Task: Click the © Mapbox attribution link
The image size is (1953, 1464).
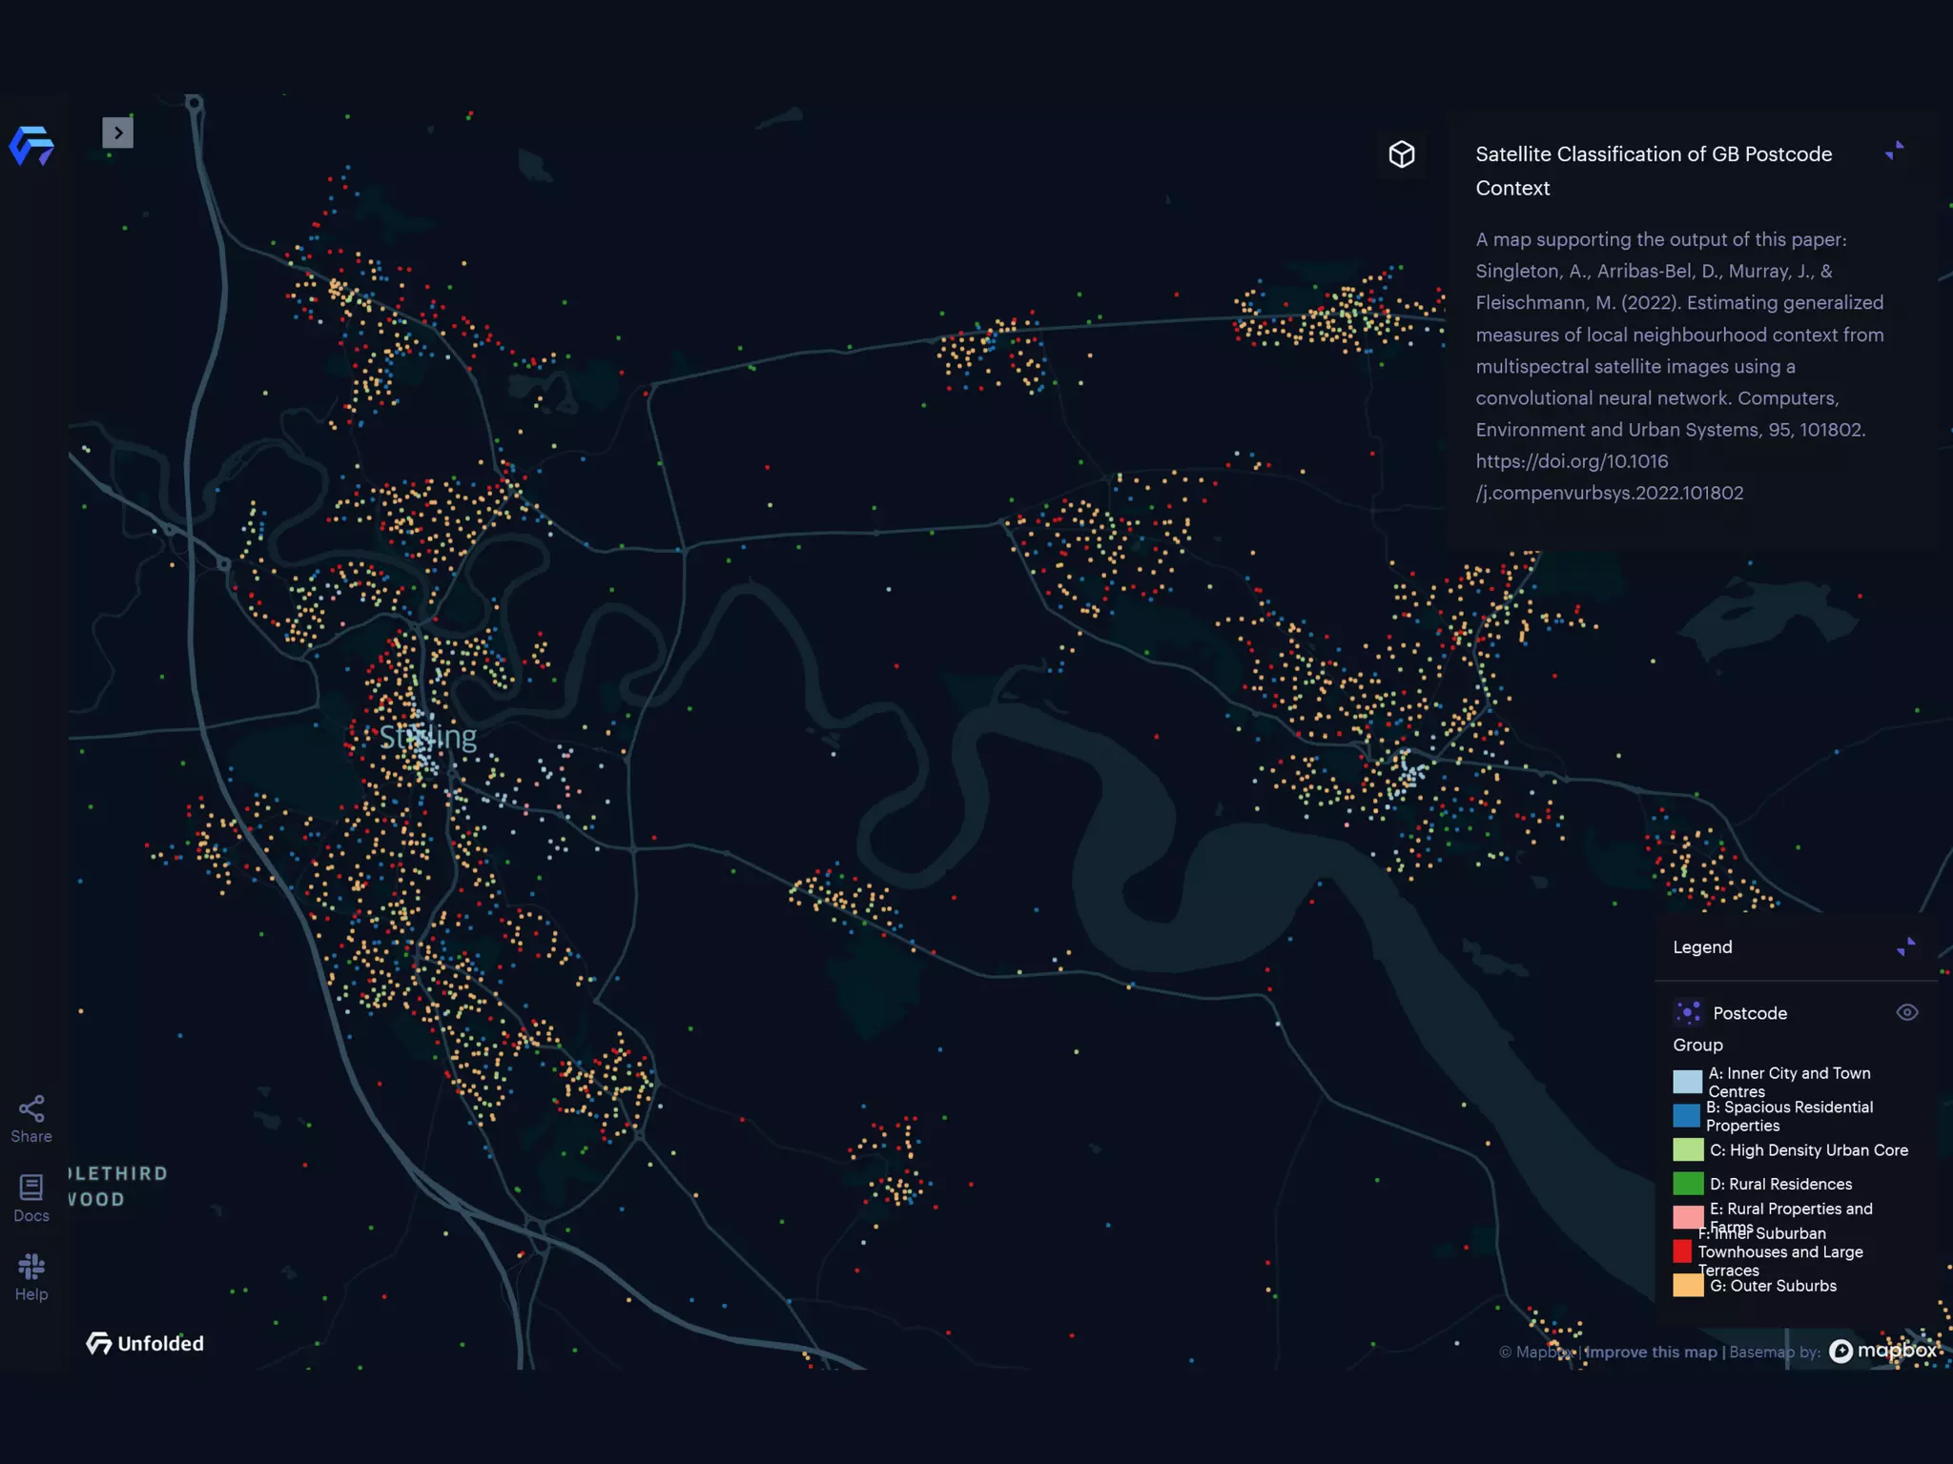Action: 1536,1352
